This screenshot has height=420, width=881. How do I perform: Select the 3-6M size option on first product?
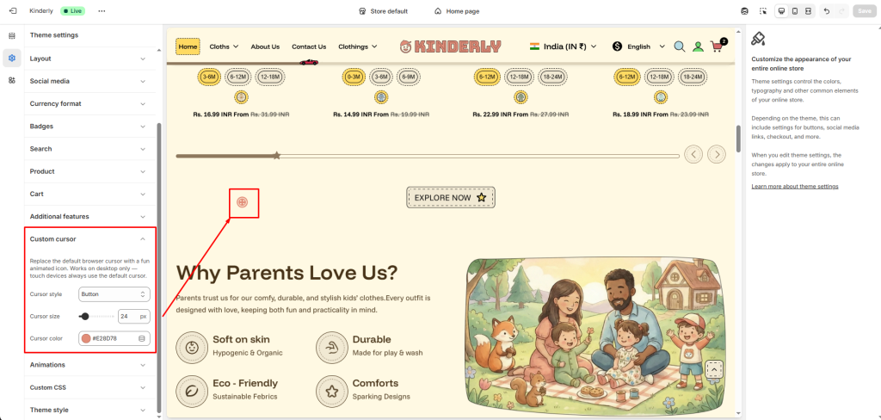point(209,77)
